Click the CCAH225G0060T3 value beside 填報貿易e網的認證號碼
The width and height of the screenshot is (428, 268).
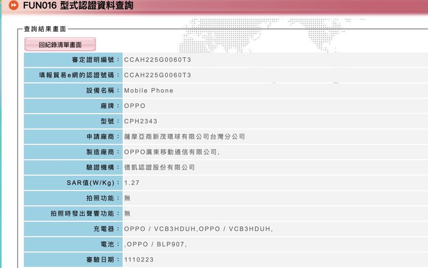(x=158, y=75)
